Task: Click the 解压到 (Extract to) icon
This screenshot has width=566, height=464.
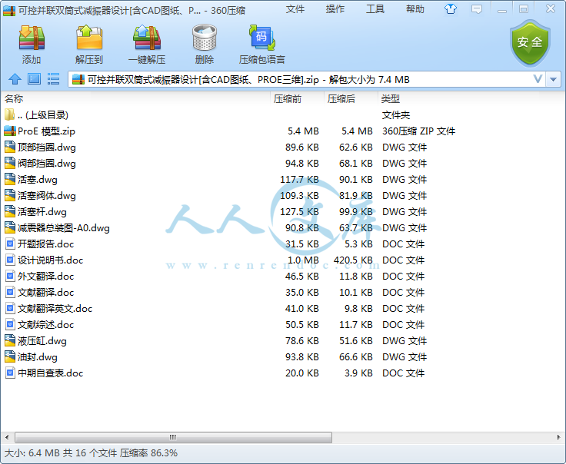Action: (89, 38)
